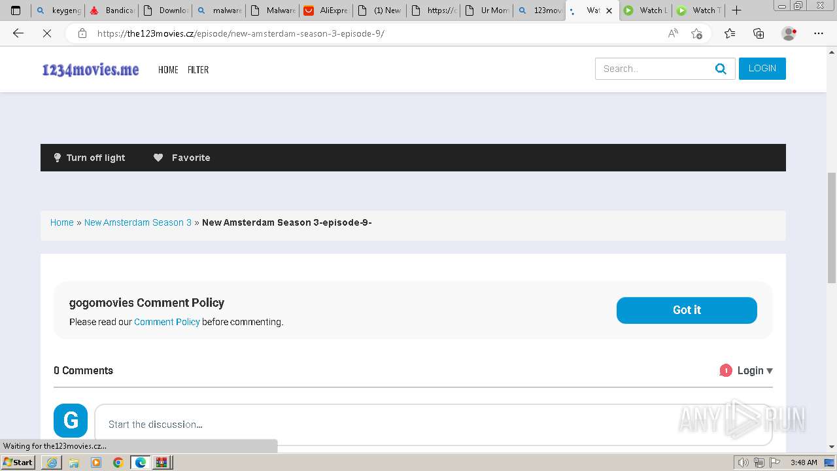Viewport: 837px width, 471px height.
Task: Open the Favorites list icon
Action: tap(730, 33)
